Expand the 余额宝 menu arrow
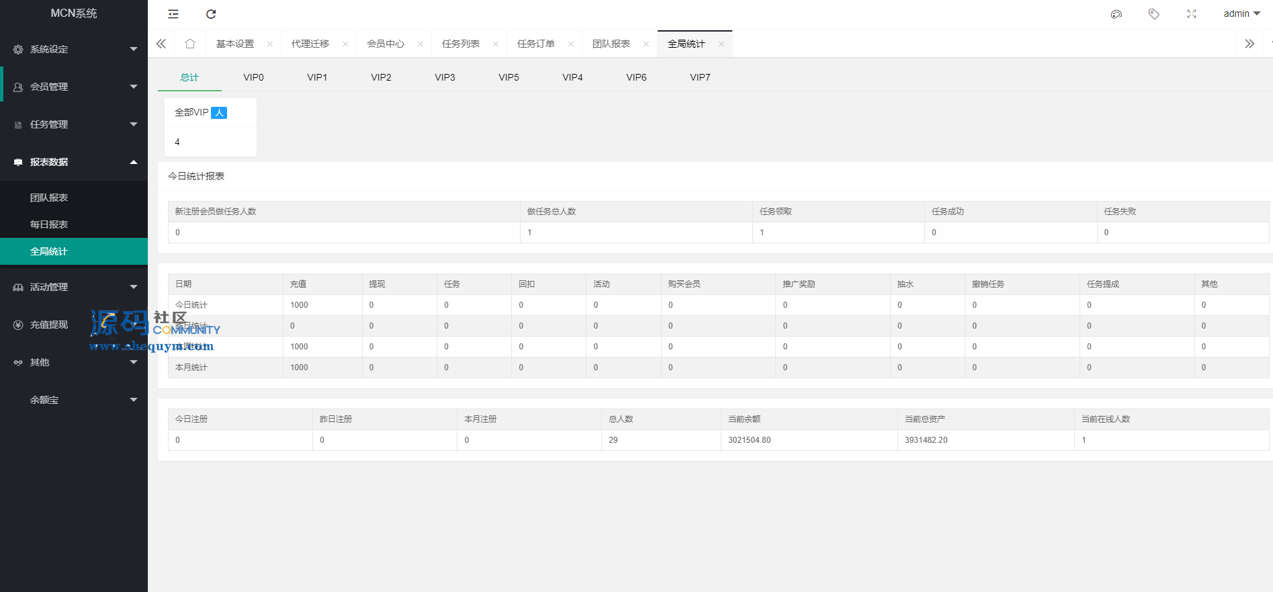 point(134,400)
